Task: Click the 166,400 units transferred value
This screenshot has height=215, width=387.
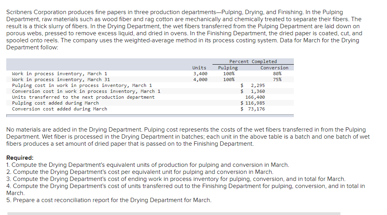Action: click(255, 98)
